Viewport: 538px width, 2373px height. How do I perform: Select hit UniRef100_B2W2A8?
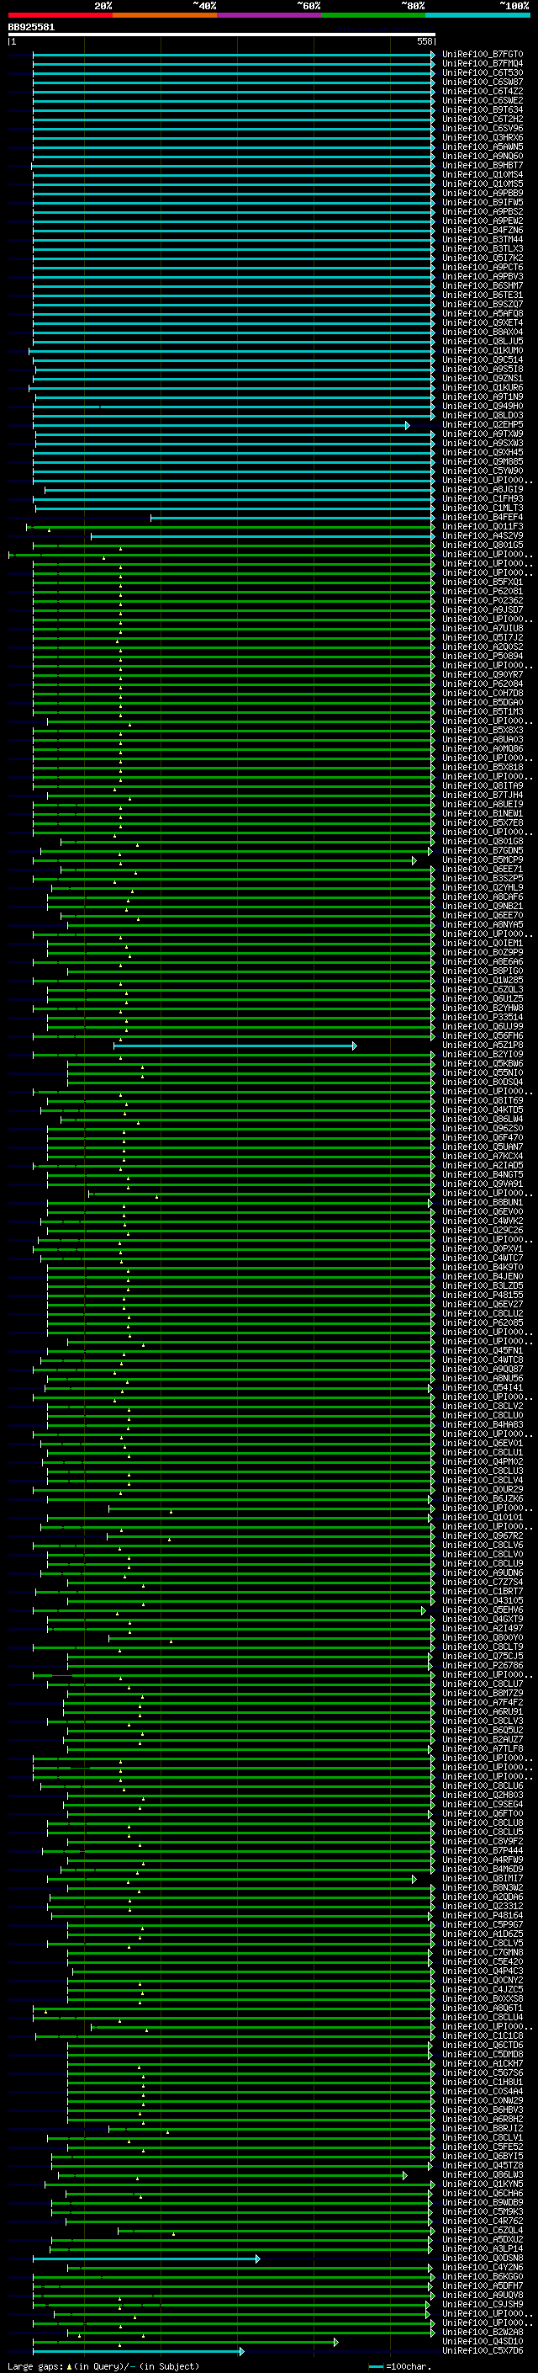[482, 2332]
